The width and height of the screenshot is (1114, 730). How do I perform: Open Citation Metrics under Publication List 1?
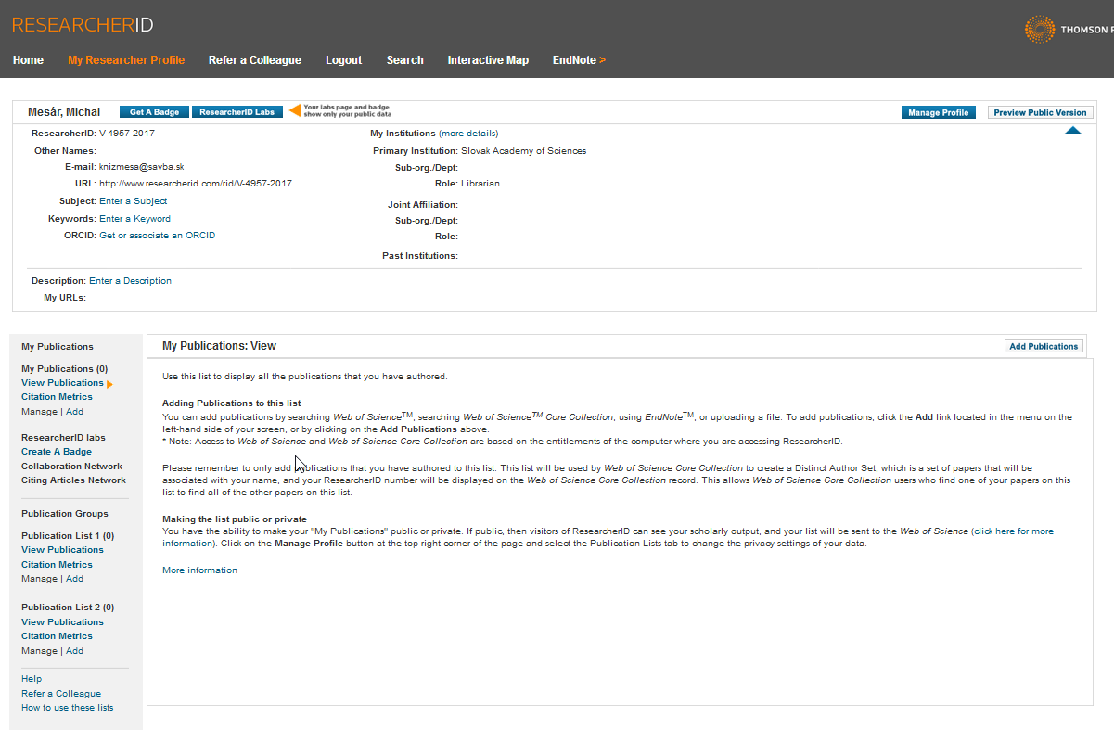pos(58,565)
